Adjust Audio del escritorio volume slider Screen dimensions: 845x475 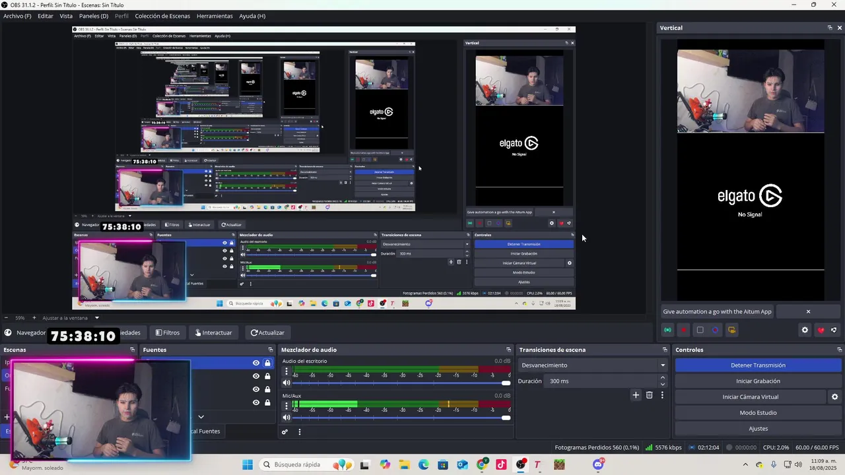pyautogui.click(x=402, y=383)
